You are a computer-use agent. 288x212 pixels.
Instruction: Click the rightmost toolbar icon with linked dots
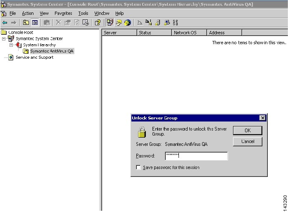click(x=176, y=23)
